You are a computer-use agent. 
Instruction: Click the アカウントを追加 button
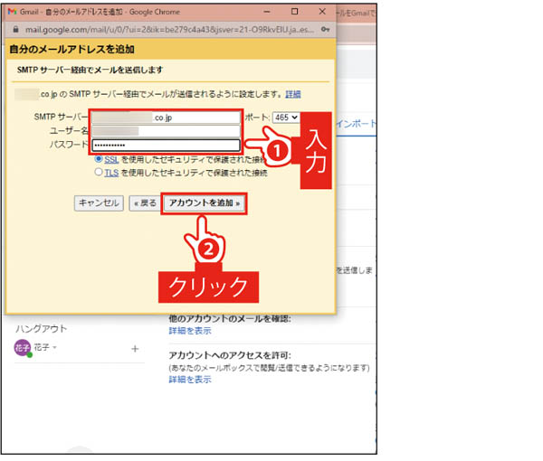[x=205, y=203]
